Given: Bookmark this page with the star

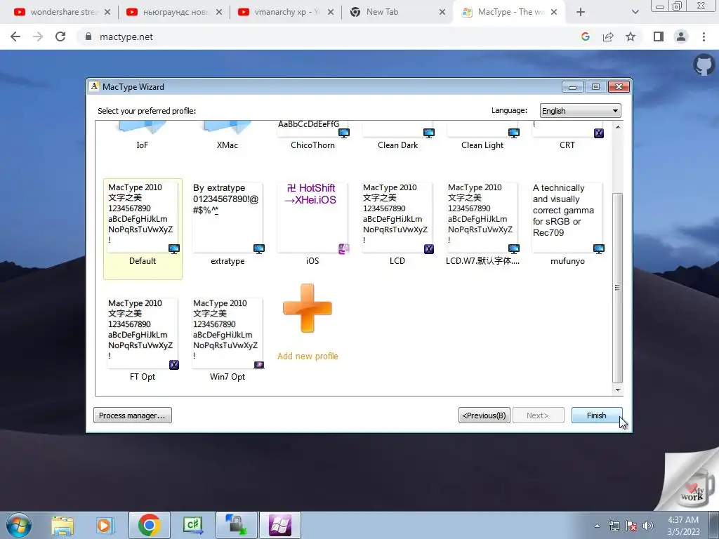Looking at the screenshot, I should coord(631,36).
